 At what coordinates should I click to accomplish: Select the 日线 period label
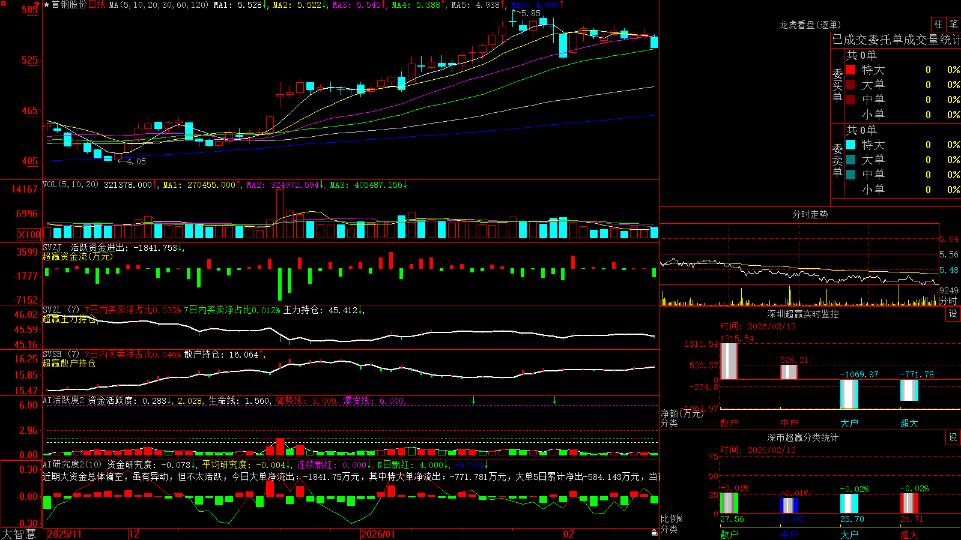tap(97, 5)
